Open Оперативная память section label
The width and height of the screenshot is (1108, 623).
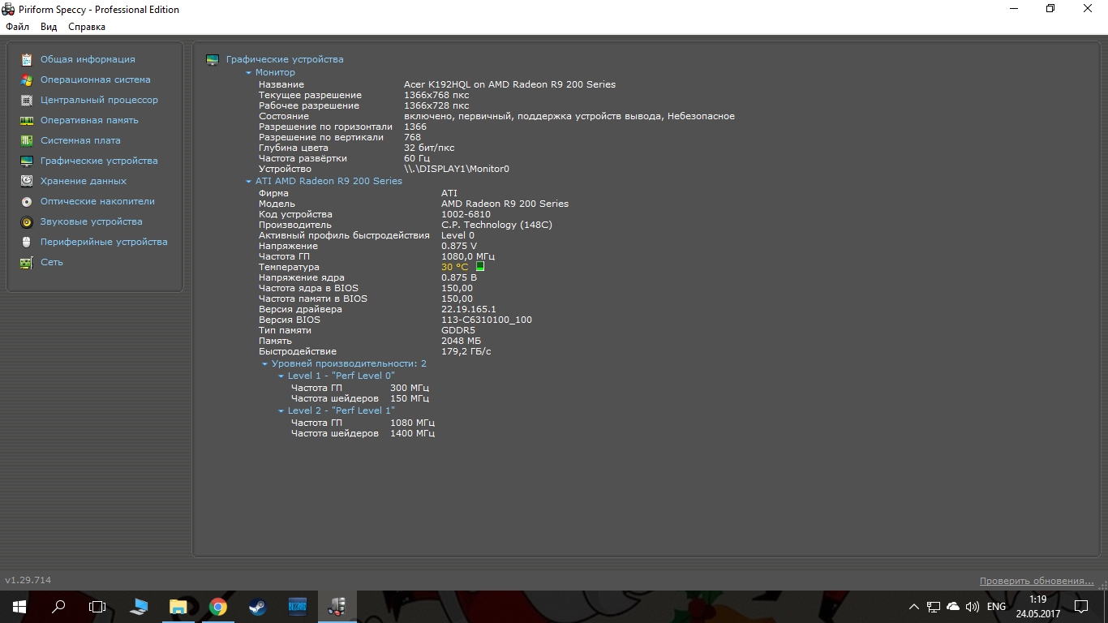pyautogui.click(x=89, y=120)
